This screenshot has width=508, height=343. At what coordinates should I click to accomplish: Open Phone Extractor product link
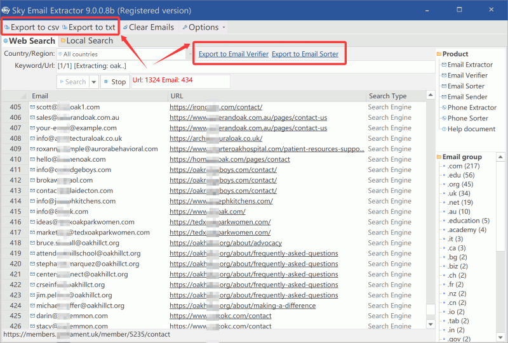[472, 107]
